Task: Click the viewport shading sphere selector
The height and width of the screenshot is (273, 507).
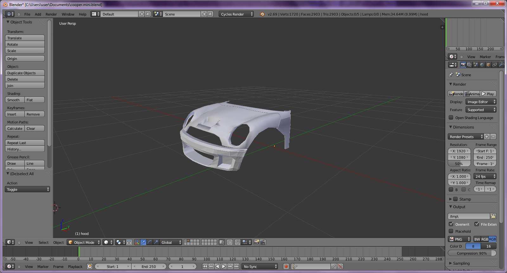Action: [x=108, y=242]
